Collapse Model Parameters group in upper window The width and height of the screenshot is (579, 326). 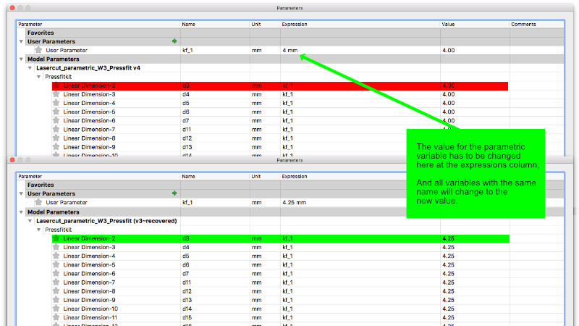[21, 59]
